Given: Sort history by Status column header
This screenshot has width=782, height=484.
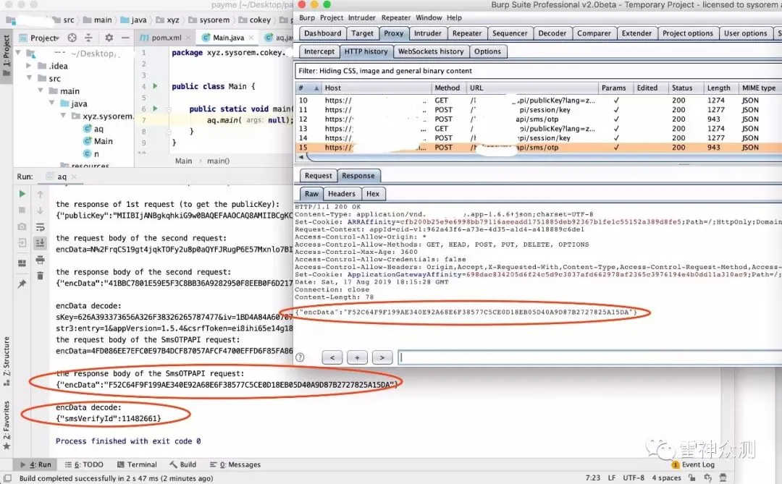Looking at the screenshot, I should coord(684,88).
